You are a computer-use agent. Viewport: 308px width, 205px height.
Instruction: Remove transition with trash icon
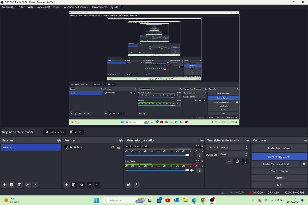tap(237, 161)
